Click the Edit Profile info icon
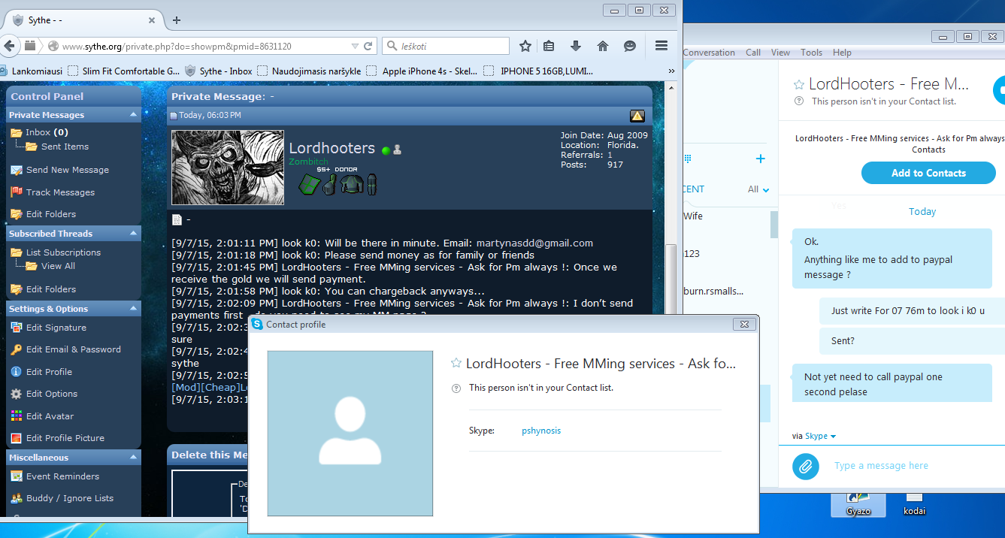Screen dimensions: 1005x538 coord(17,372)
